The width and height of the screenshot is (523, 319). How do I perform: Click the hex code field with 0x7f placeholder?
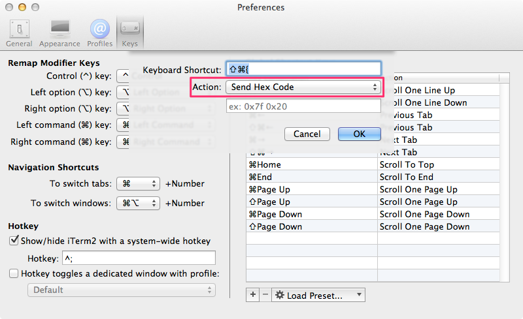point(303,106)
